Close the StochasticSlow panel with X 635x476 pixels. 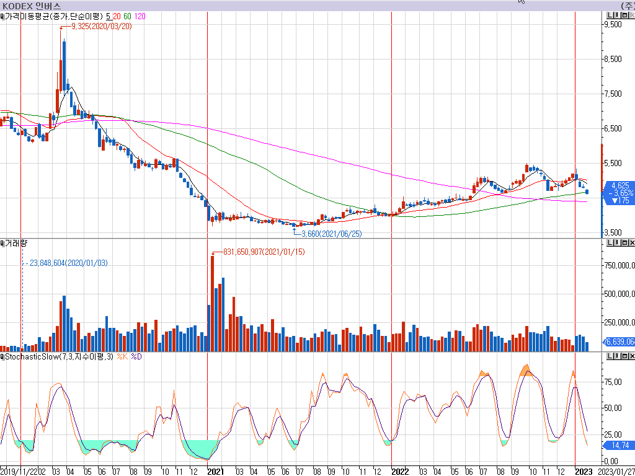tap(632, 356)
